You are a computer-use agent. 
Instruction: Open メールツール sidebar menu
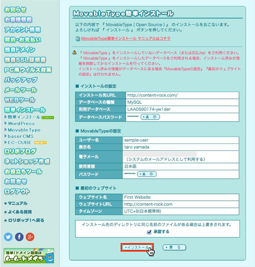pos(21,90)
